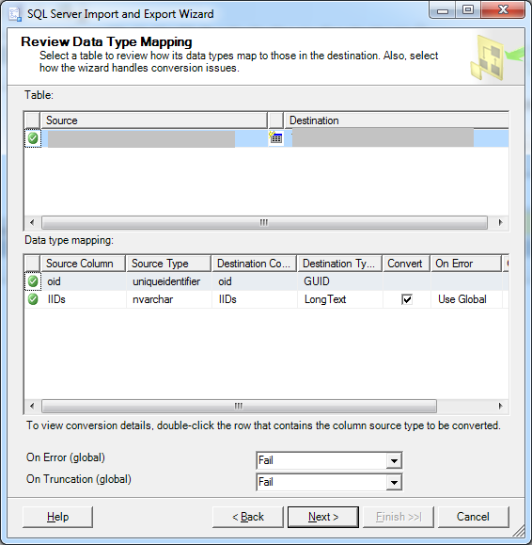532x545 pixels.
Task: Click the Table list horizontal scrollbar thumb
Action: coord(264,222)
